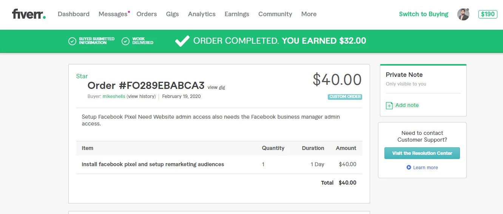Screen dimensions: 503x214
Task: Open the buyer mikeshells profile link
Action: pos(114,96)
